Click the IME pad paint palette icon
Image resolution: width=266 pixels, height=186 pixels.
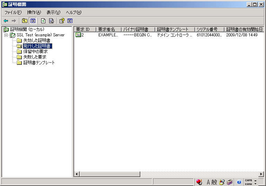pos(222,182)
